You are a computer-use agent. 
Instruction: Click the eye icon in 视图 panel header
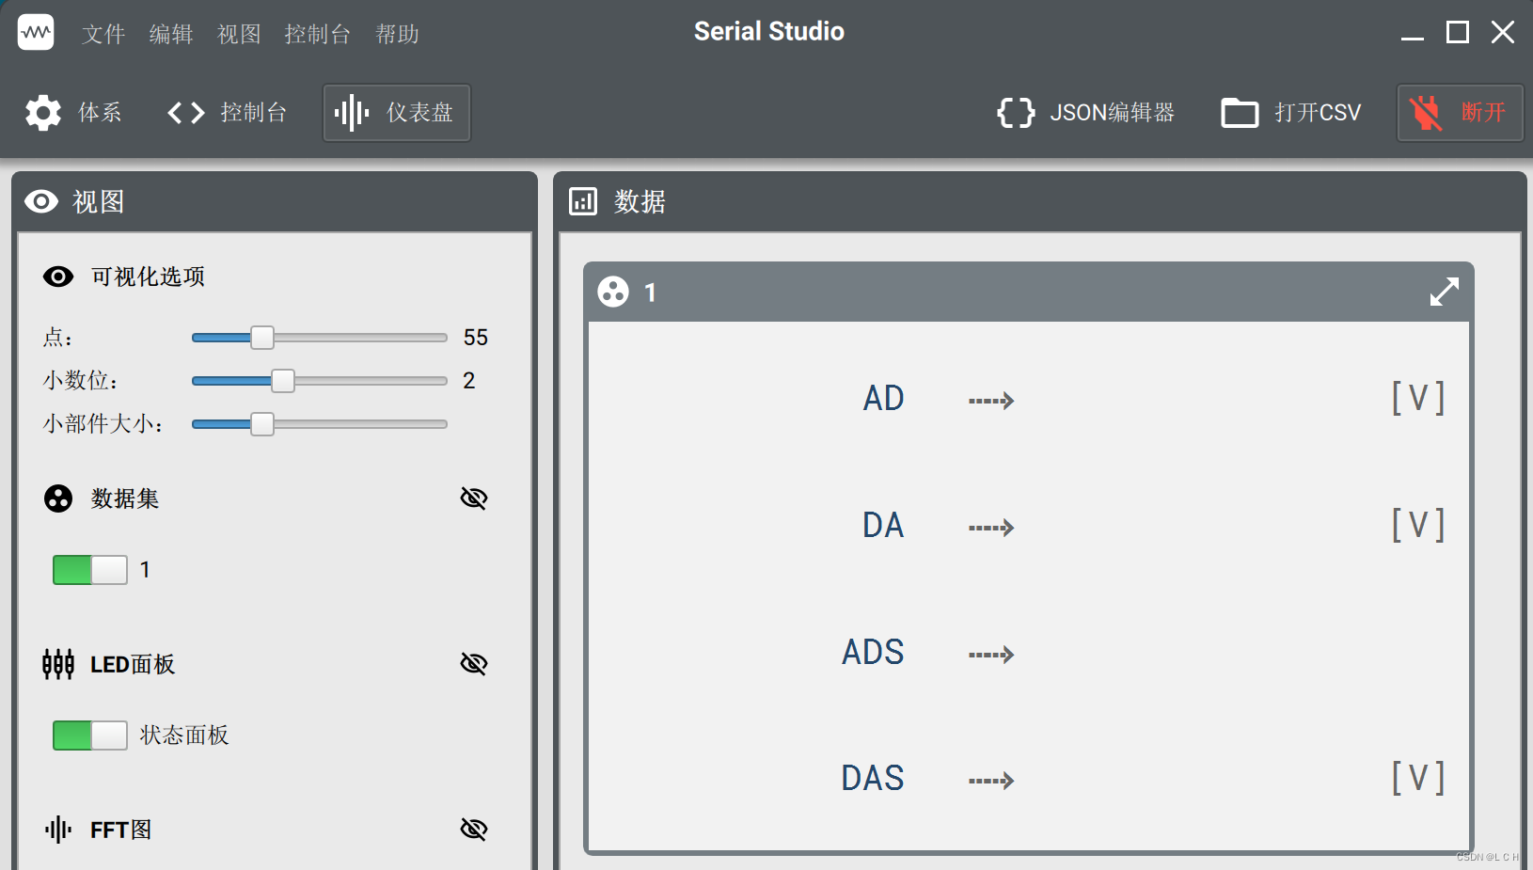[x=41, y=201]
